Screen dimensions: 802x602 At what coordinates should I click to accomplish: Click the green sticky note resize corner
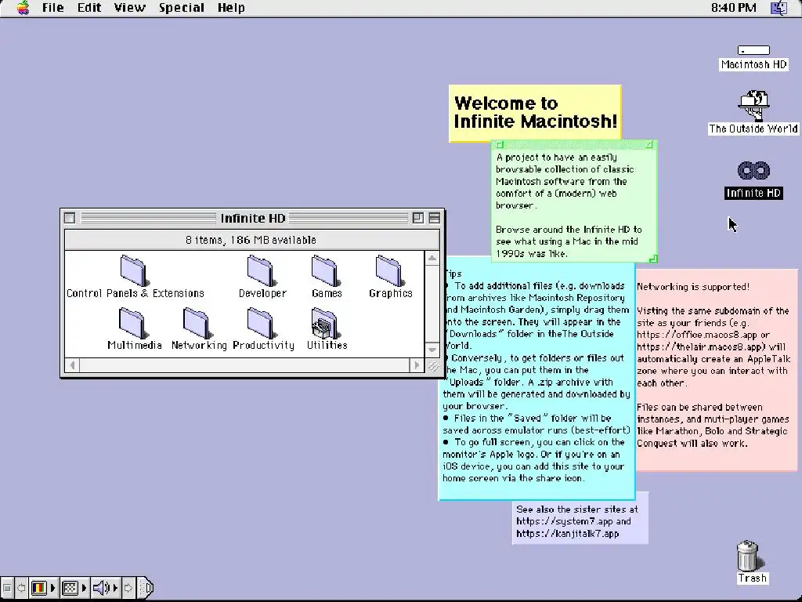pos(653,259)
